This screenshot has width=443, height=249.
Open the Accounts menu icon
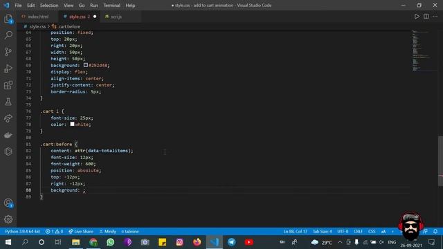8,203
